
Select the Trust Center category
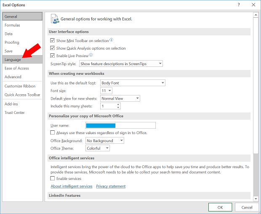coord(22,113)
